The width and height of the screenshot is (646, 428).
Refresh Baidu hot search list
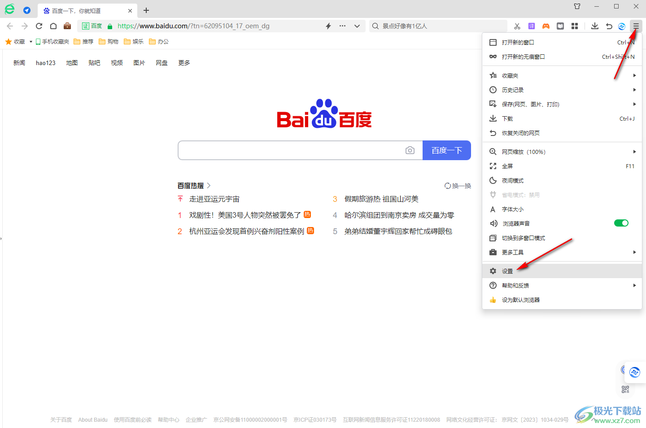coord(458,186)
